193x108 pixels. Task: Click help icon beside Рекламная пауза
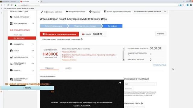[142, 103]
